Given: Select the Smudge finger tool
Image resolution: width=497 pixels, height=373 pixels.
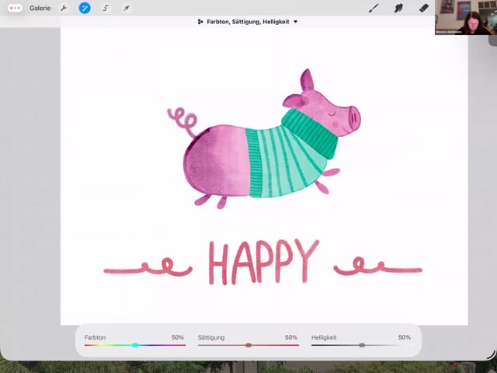Looking at the screenshot, I should tap(398, 9).
